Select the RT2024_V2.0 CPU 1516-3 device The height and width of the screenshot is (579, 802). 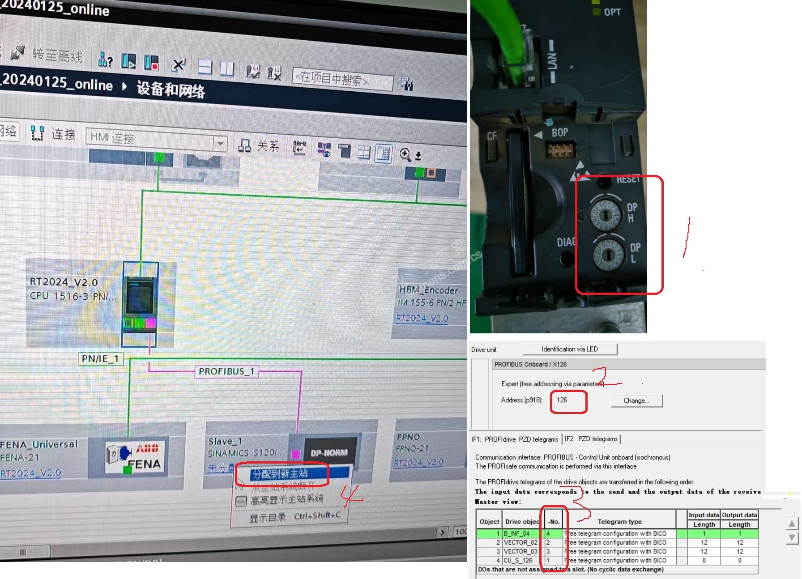click(x=140, y=304)
